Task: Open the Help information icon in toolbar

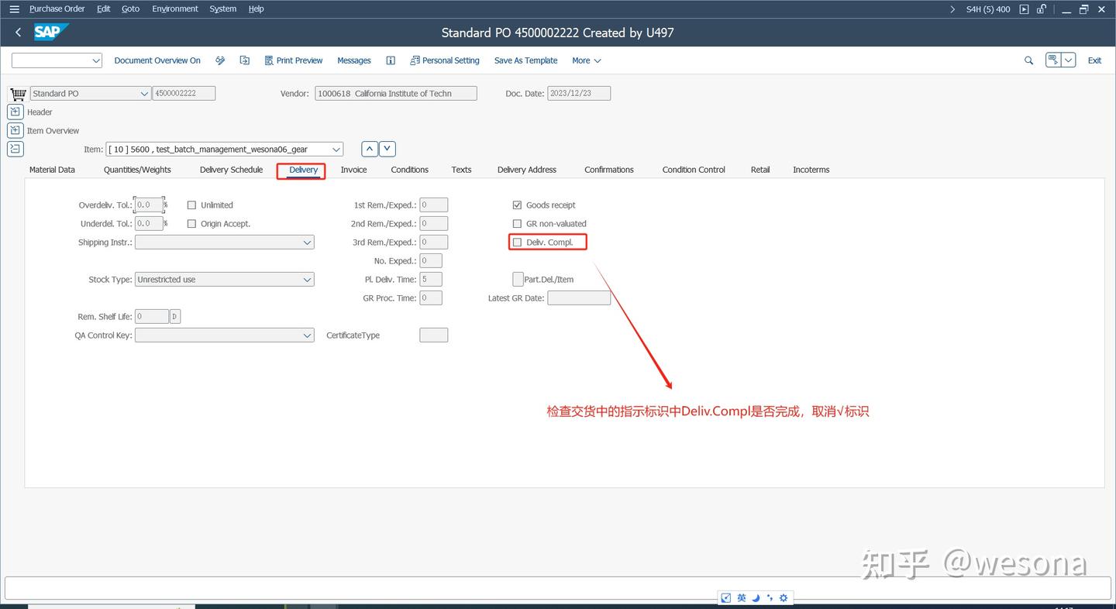Action: coord(391,60)
